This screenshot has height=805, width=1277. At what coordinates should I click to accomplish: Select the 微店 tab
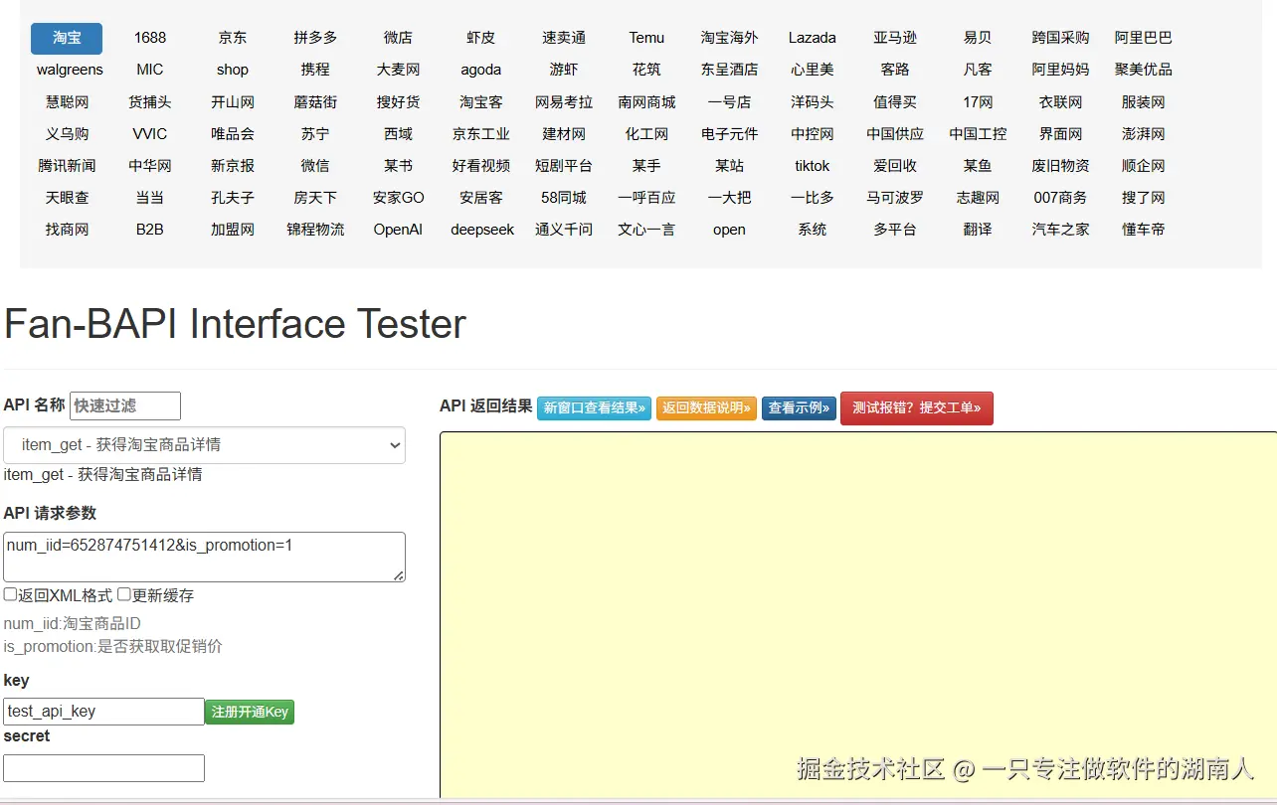398,38
